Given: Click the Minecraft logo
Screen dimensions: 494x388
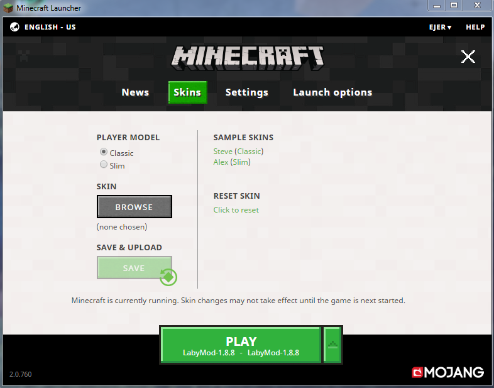Looking at the screenshot, I should [248, 58].
